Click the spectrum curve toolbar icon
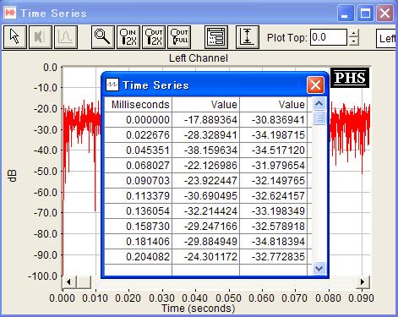The width and height of the screenshot is (398, 317). coord(66,37)
